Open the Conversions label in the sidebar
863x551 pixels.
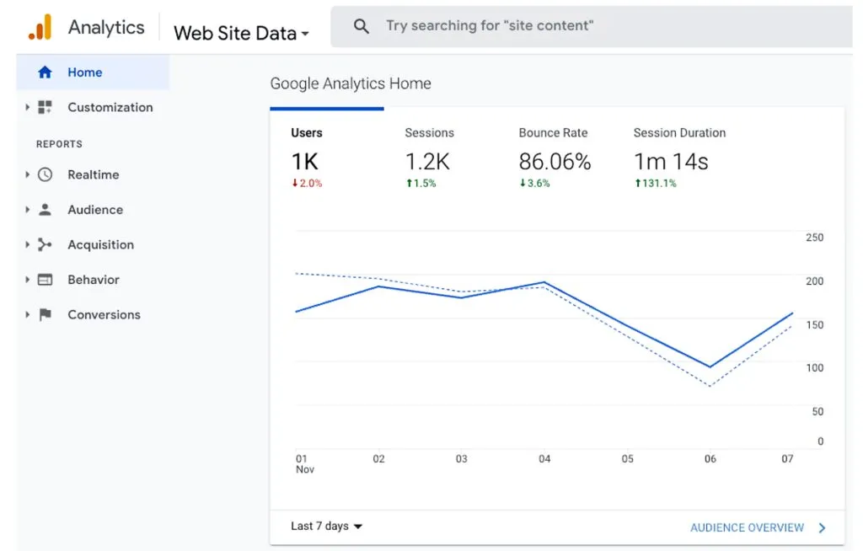(104, 314)
